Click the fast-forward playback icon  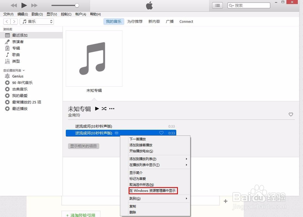(x=34, y=5)
